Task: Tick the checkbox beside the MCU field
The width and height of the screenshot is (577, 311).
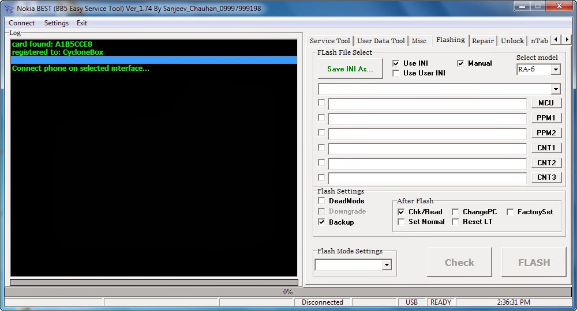Action: click(x=321, y=103)
